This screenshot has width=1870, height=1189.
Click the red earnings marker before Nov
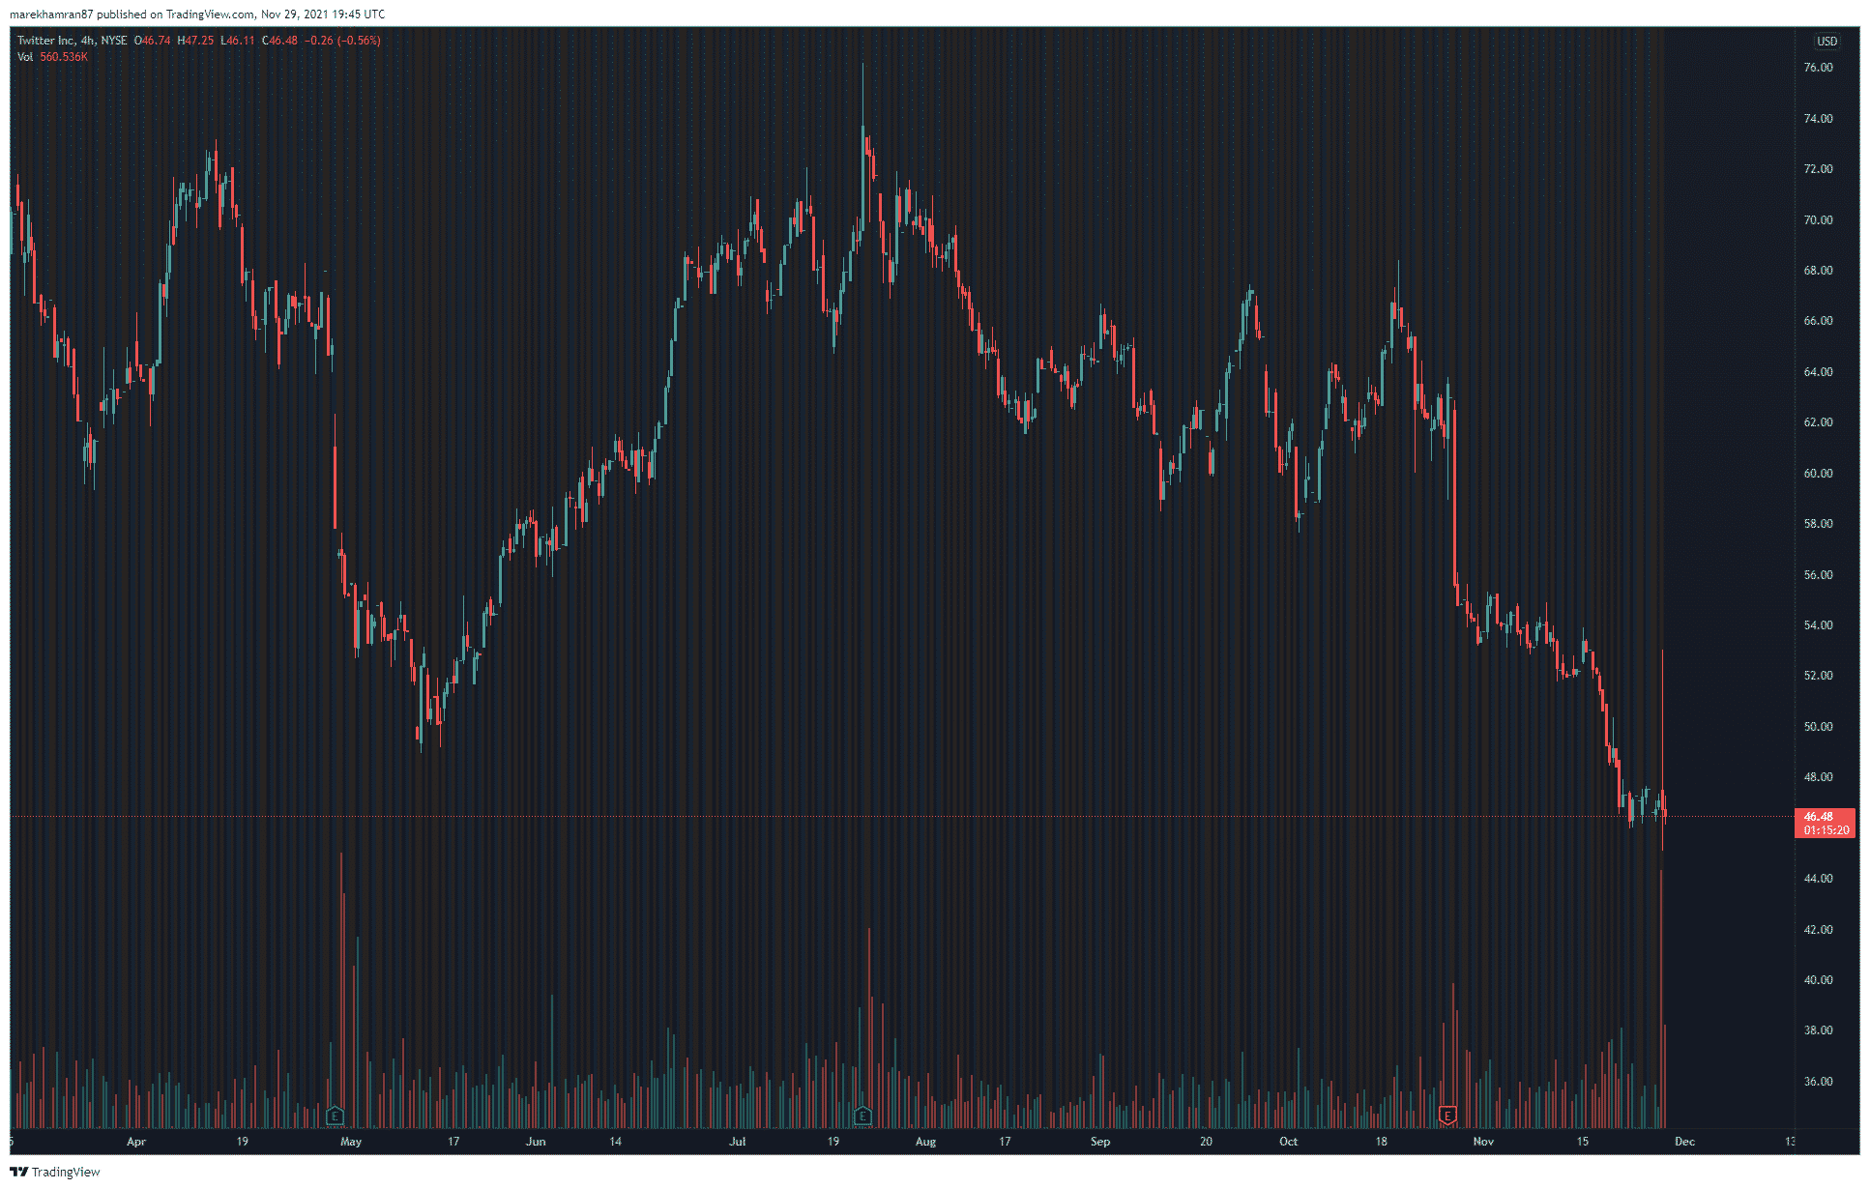point(1447,1116)
